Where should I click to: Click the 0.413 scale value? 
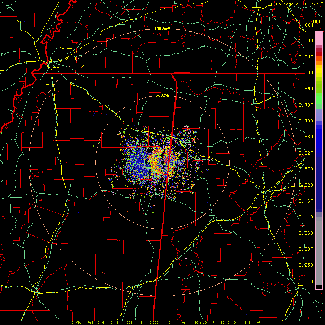tap(306, 217)
